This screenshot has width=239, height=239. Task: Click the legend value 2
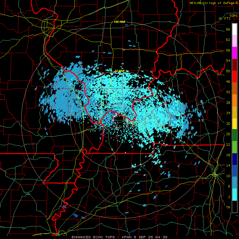229,197
